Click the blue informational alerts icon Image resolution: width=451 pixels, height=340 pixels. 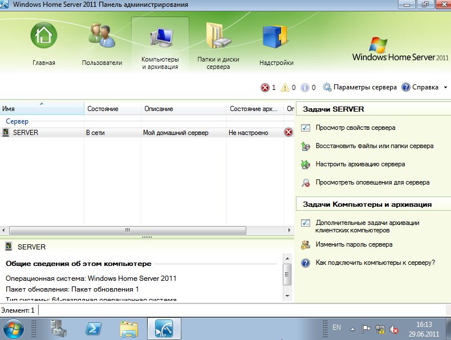point(305,87)
